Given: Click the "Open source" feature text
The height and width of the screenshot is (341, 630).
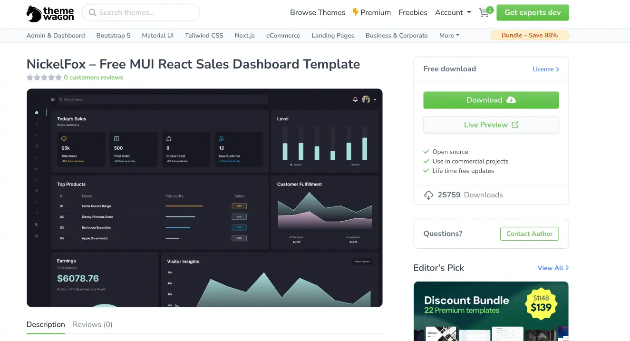Looking at the screenshot, I should tap(450, 152).
